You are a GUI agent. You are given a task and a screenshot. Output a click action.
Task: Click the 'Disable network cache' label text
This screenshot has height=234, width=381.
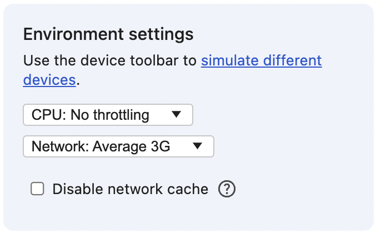click(x=130, y=190)
